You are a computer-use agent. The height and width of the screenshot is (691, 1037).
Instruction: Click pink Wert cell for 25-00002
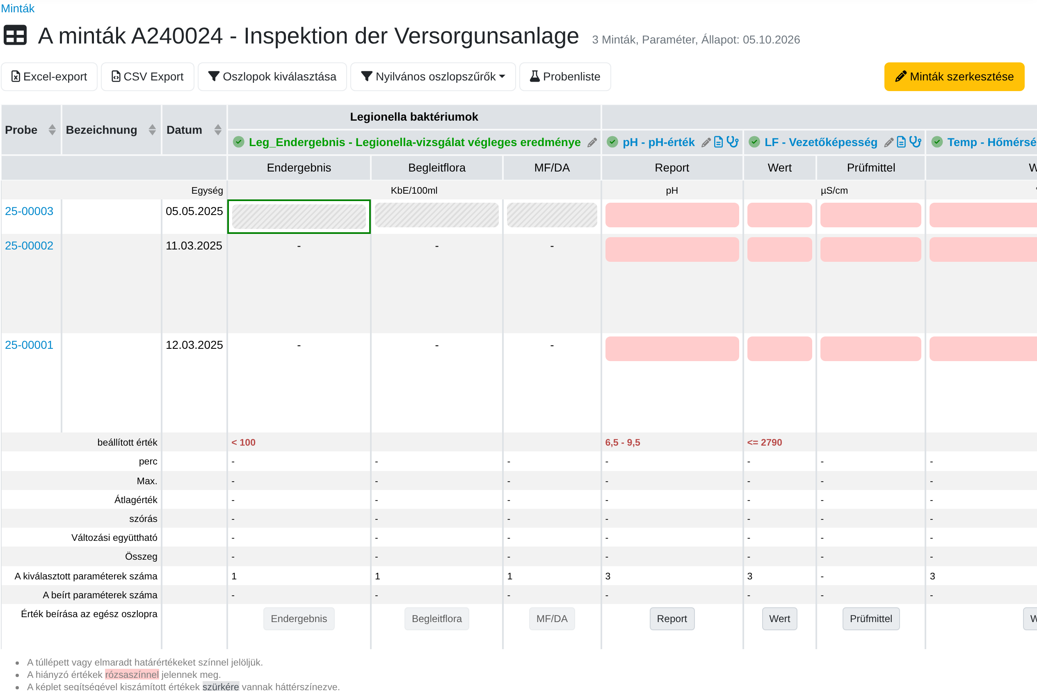(x=780, y=250)
